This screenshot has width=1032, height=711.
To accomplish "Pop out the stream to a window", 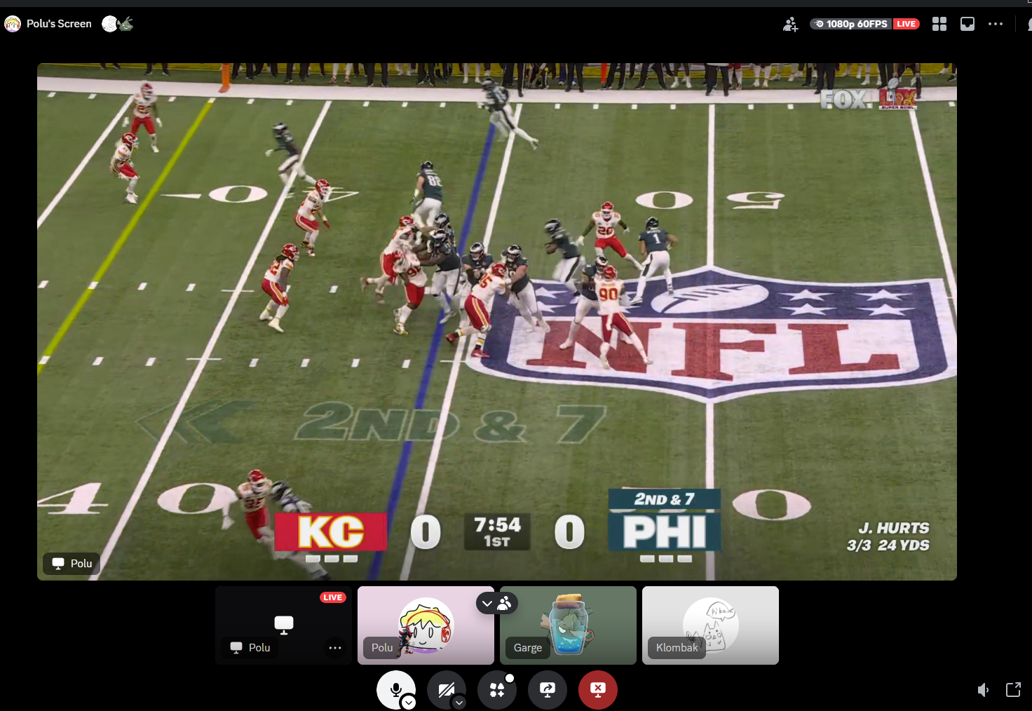I will point(1013,690).
